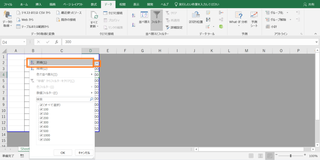The width and height of the screenshot is (320, 160).
Task: Switch to the 校閲 tab
Action: (x=122, y=4)
